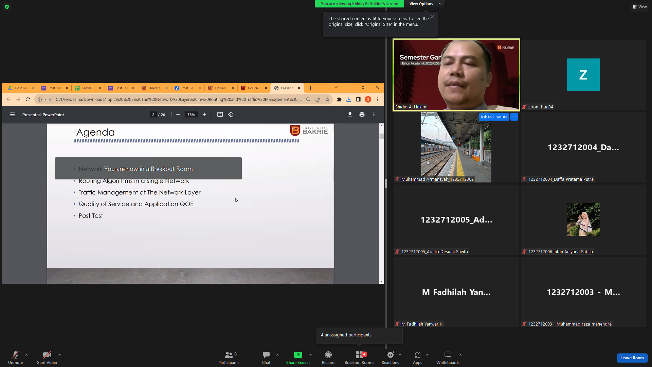Open the browser Extensions puzzle icon

(339, 100)
